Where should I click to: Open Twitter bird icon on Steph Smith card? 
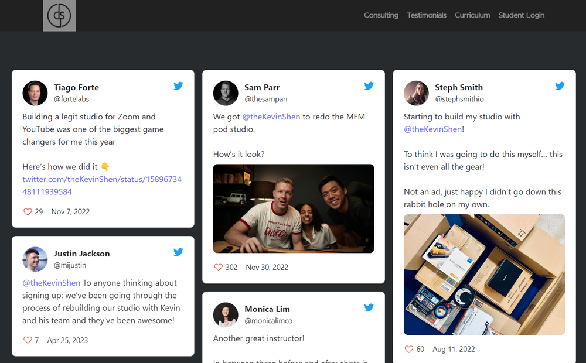click(x=560, y=86)
